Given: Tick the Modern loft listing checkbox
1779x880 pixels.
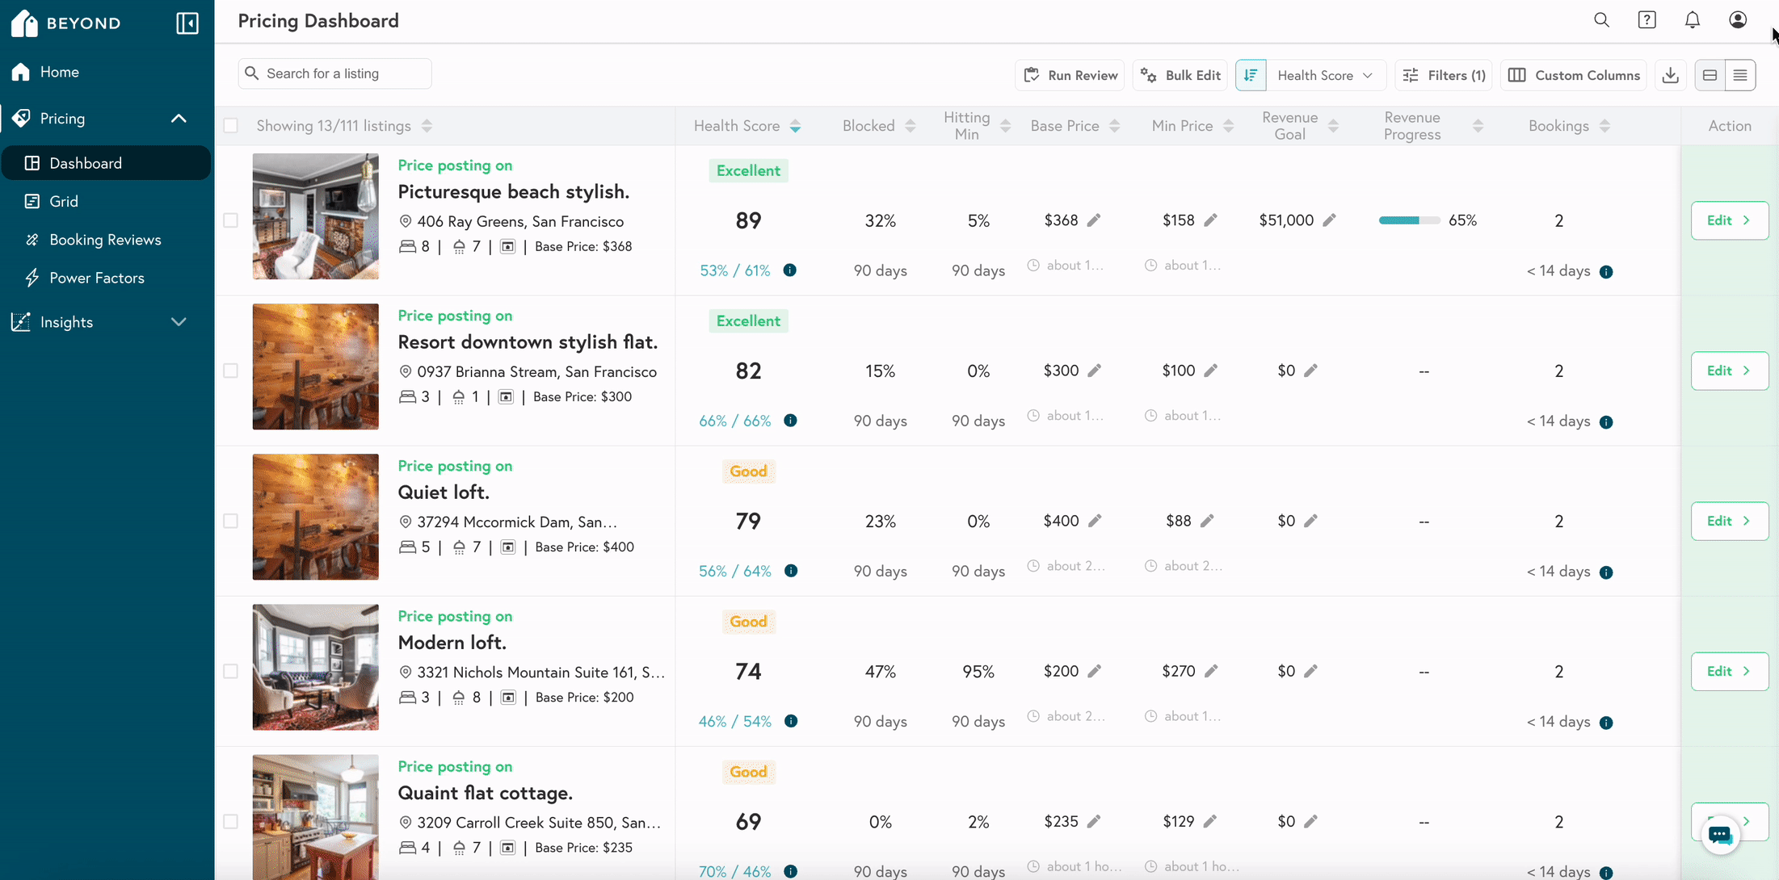Looking at the screenshot, I should coord(231,671).
